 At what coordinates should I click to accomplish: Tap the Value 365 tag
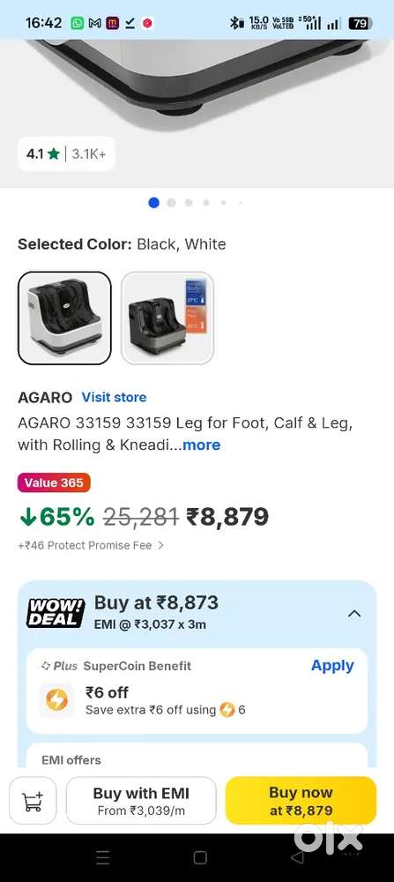click(x=54, y=482)
